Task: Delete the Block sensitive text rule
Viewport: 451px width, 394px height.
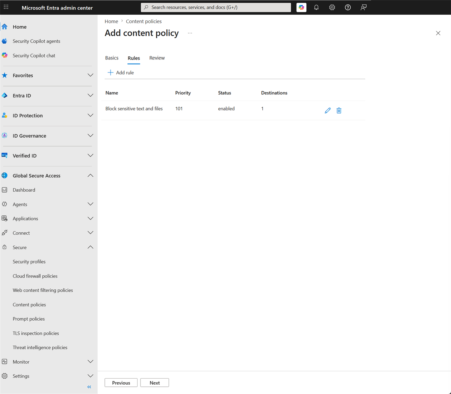Action: (x=339, y=111)
